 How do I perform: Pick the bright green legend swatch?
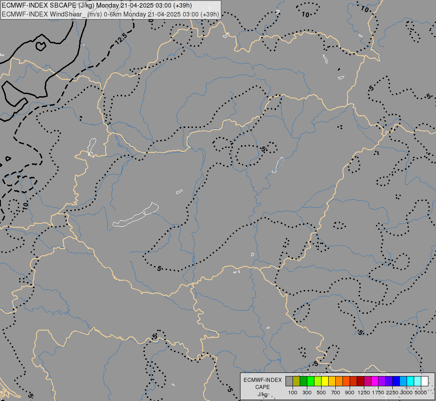coord(310,381)
